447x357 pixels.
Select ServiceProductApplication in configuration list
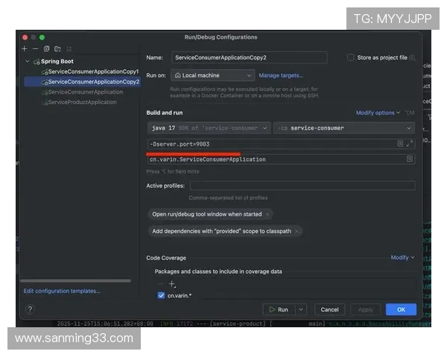pyautogui.click(x=81, y=102)
